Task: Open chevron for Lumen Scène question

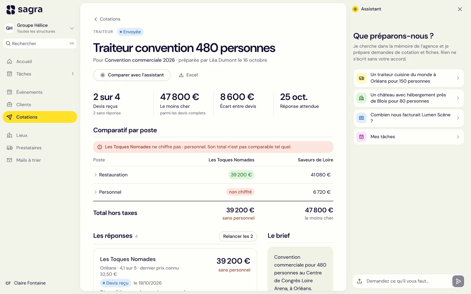Action: click(x=458, y=118)
